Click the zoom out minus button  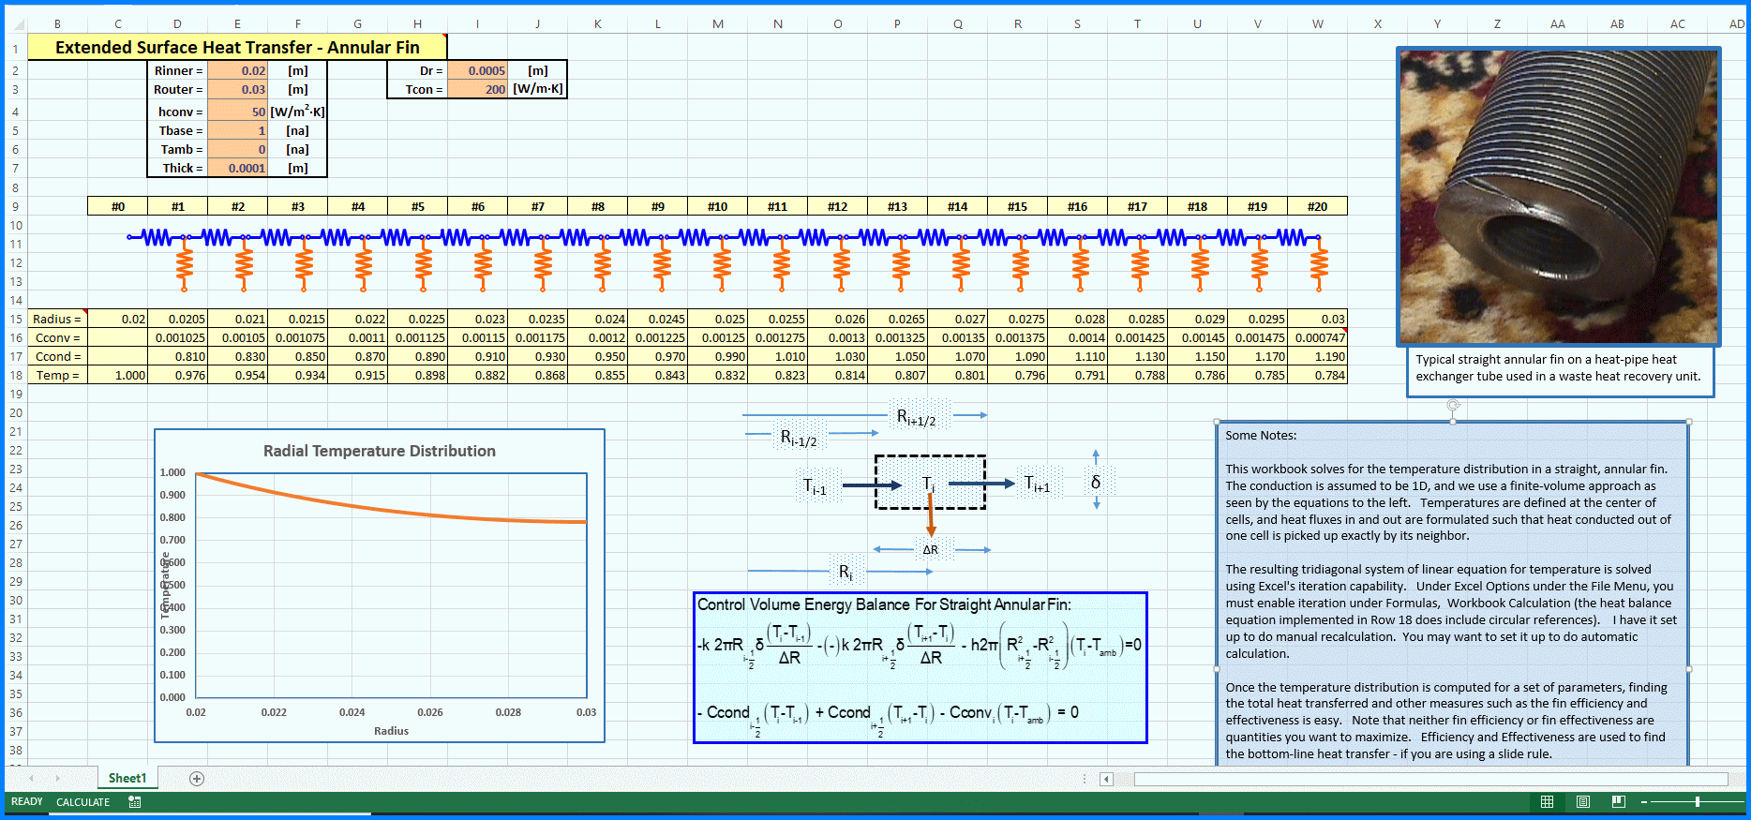[x=1644, y=802]
